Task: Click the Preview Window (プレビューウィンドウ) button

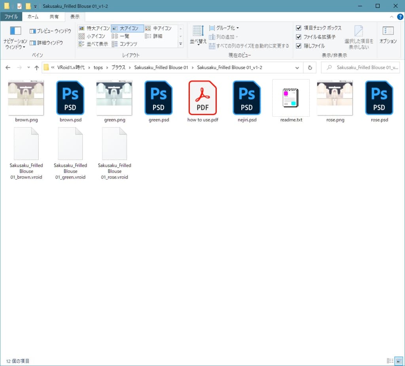Action: coord(50,31)
